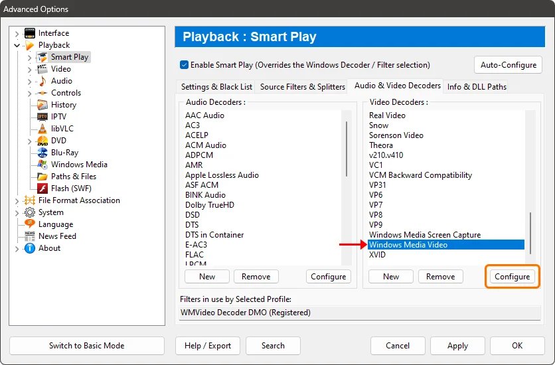This screenshot has width=555, height=365.
Task: Open the Help / Export button
Action: (x=208, y=346)
